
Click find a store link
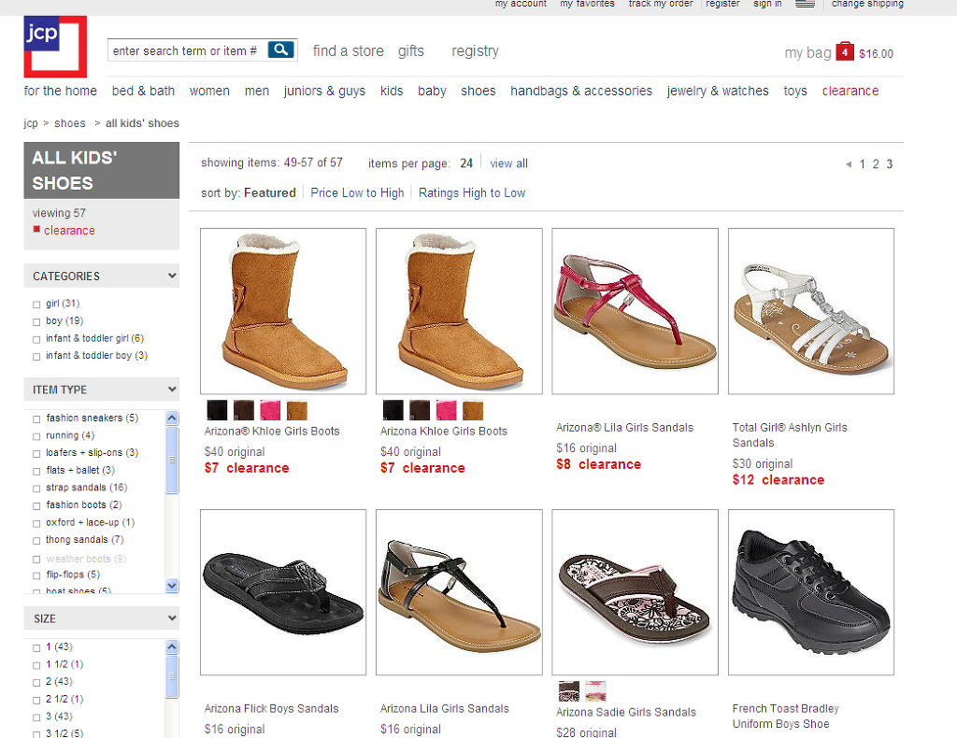(x=349, y=51)
